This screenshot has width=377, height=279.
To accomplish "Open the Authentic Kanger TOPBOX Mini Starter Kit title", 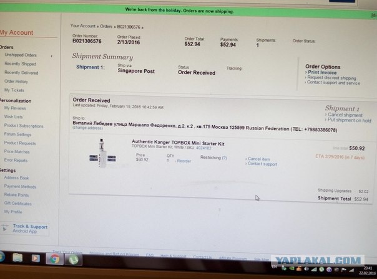I will pyautogui.click(x=178, y=143).
